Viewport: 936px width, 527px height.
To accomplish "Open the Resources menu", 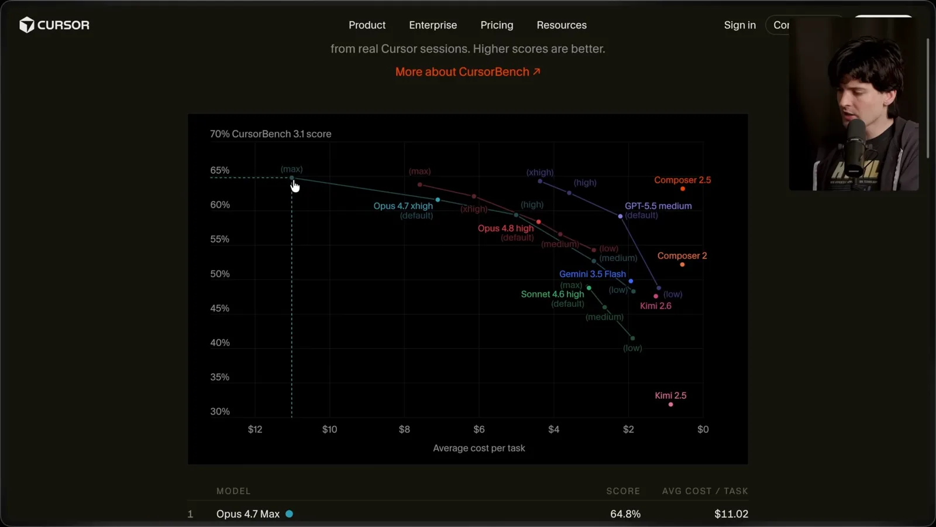I will (562, 25).
